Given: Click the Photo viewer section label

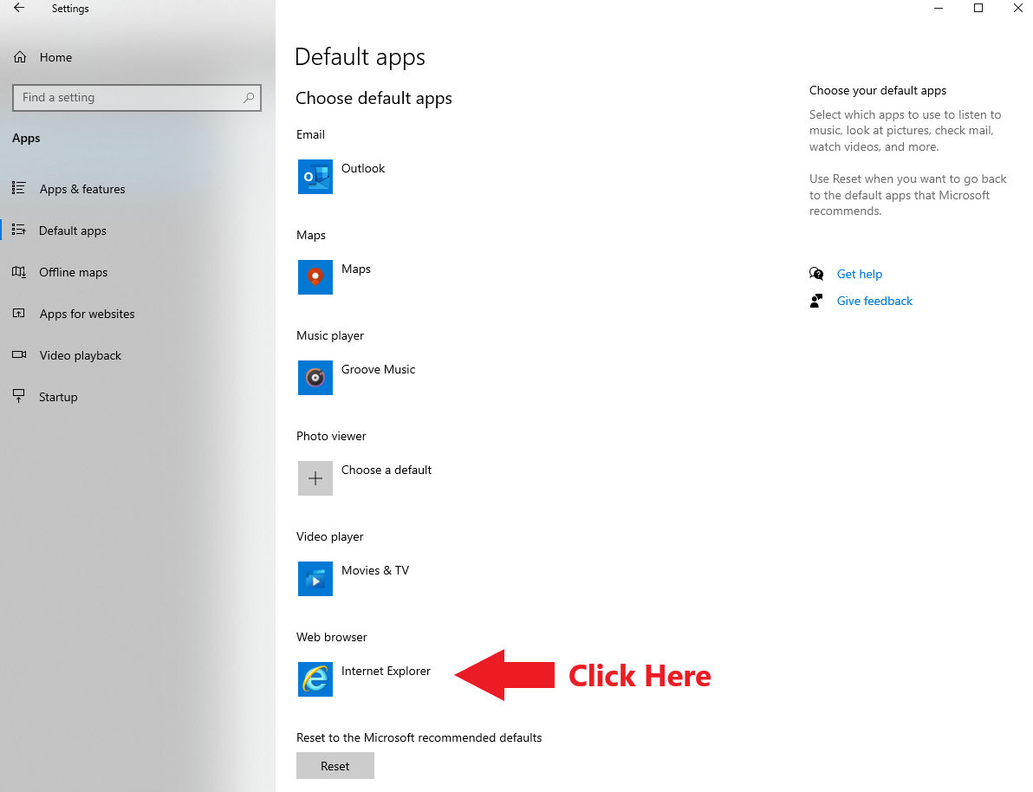Looking at the screenshot, I should [x=331, y=436].
